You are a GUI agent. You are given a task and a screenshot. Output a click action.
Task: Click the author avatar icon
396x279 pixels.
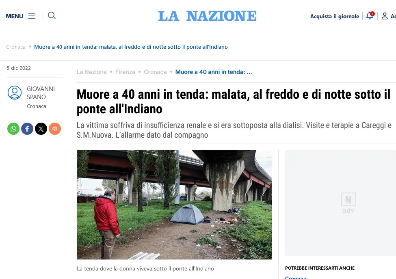point(15,93)
